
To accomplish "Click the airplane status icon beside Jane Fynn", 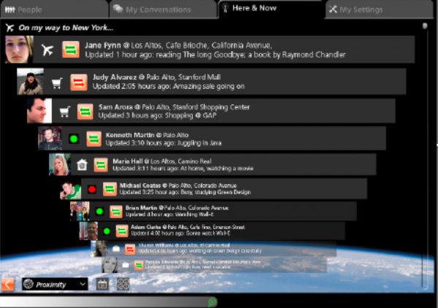I will 47,50.
